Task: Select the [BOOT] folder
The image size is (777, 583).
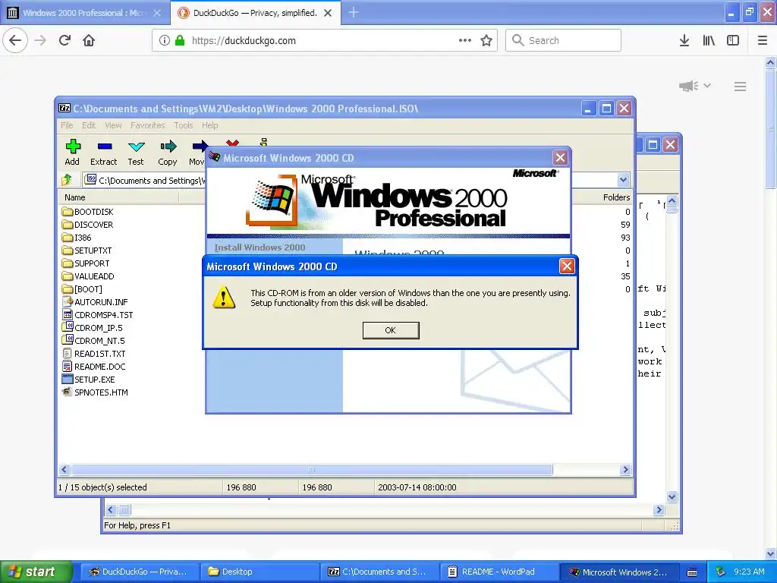Action: tap(82, 289)
